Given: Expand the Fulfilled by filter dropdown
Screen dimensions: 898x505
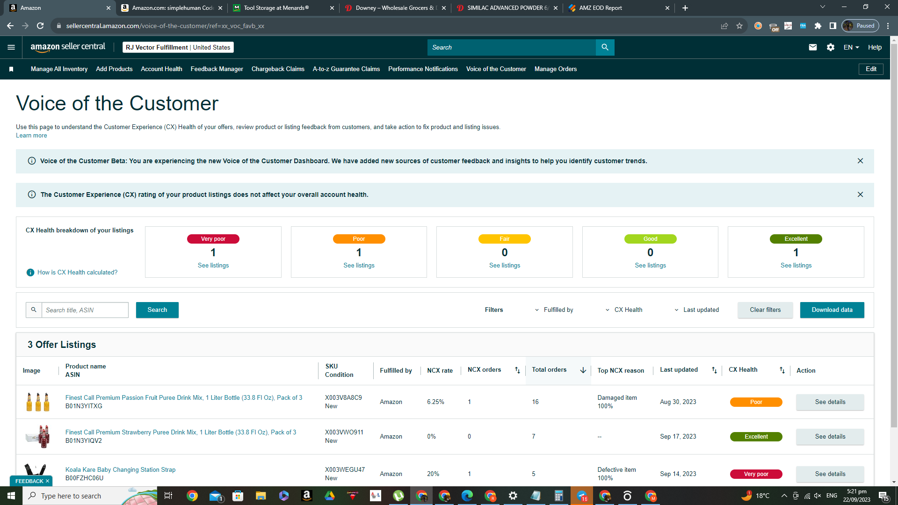Looking at the screenshot, I should click(554, 310).
